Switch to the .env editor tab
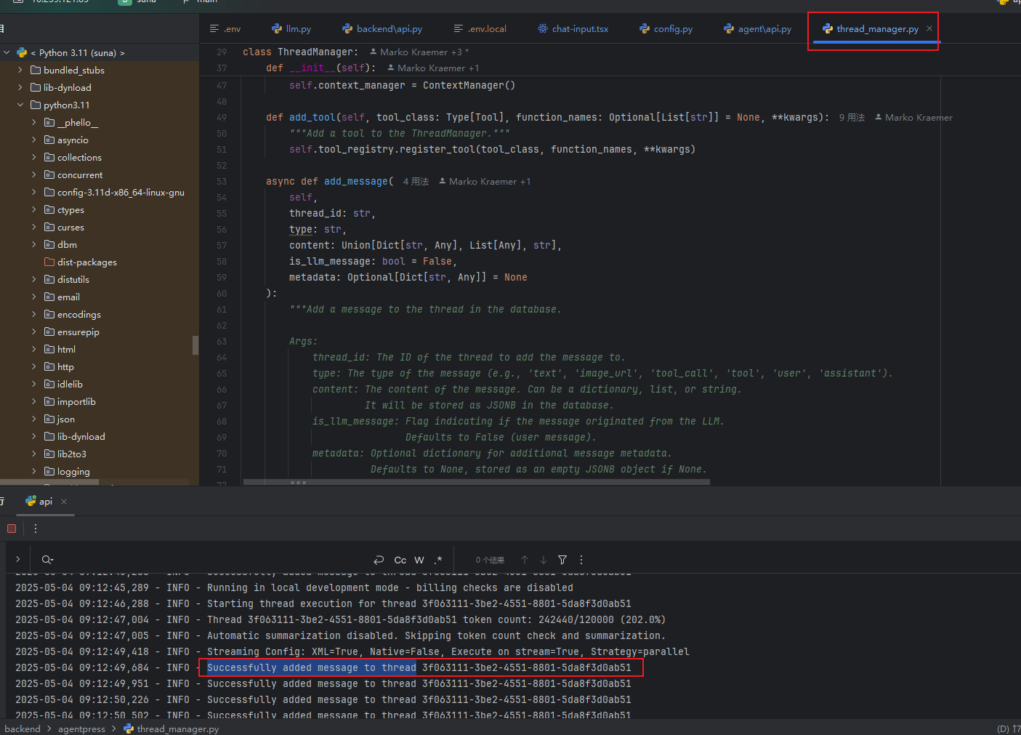Screen dimensions: 1021x735 pyautogui.click(x=225, y=29)
